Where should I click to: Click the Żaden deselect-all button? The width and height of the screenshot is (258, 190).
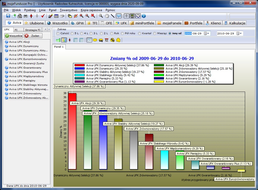tap(33, 36)
